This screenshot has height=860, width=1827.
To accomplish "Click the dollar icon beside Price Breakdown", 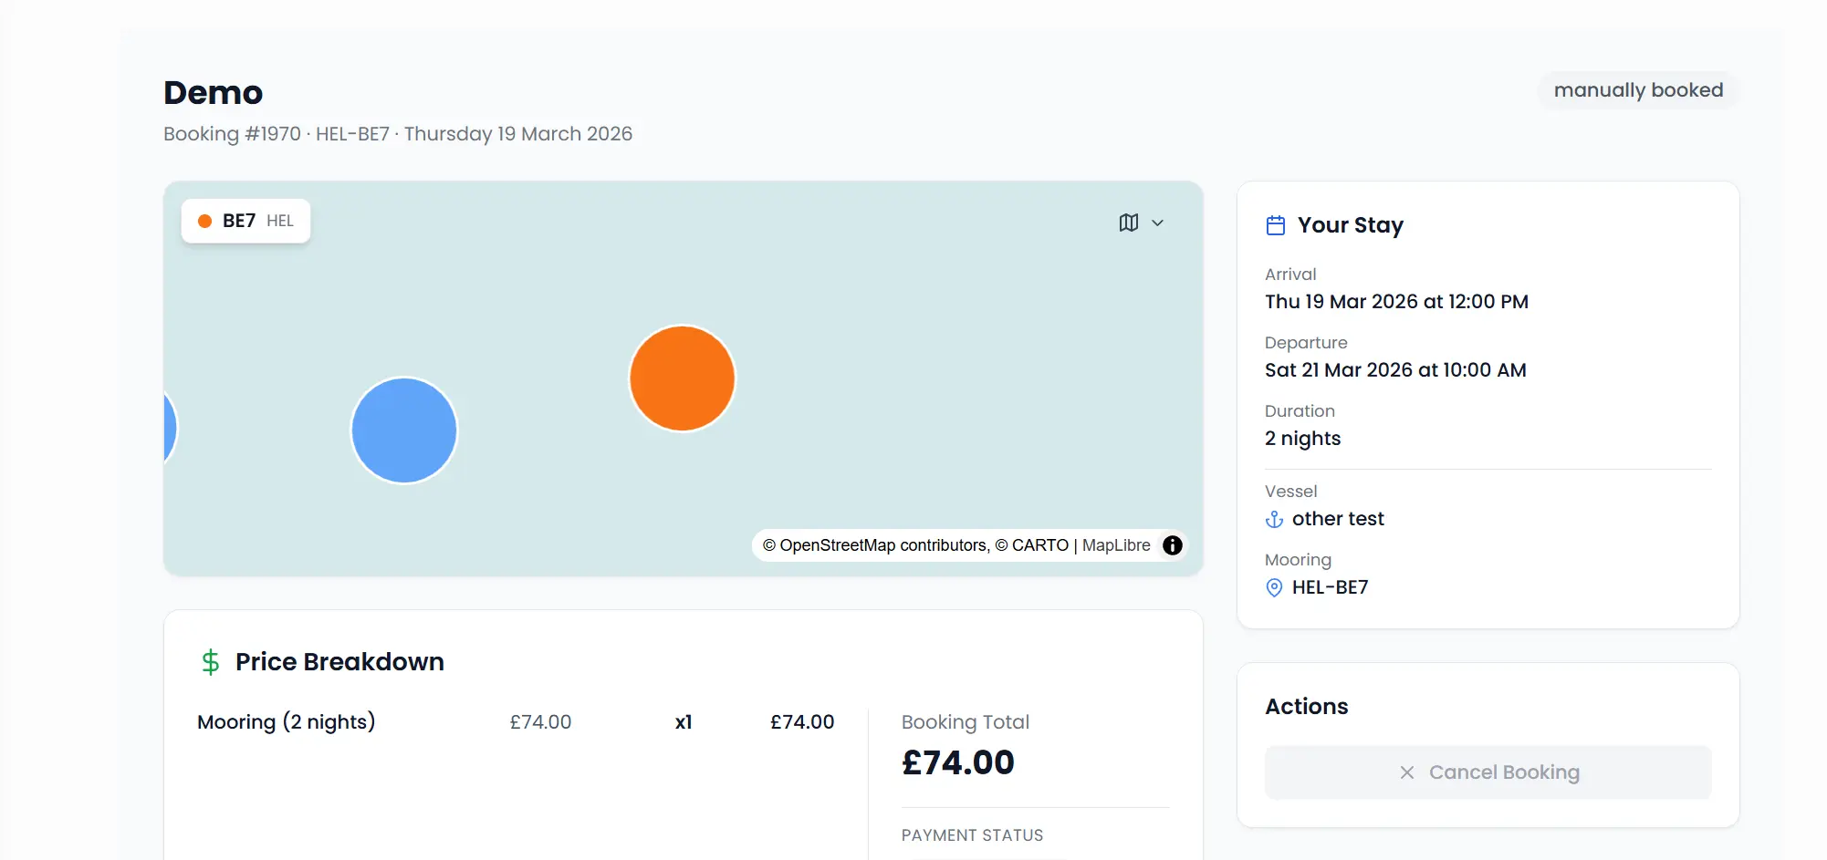I will click(212, 661).
